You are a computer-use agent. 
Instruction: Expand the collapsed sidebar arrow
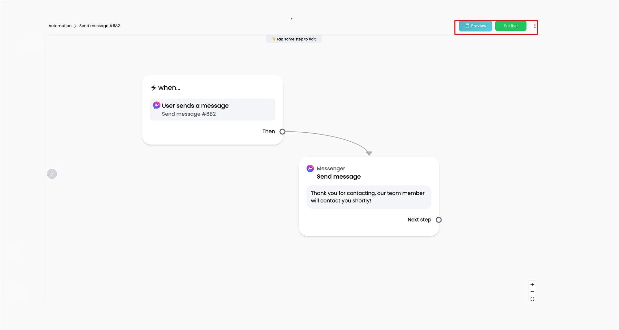(52, 174)
